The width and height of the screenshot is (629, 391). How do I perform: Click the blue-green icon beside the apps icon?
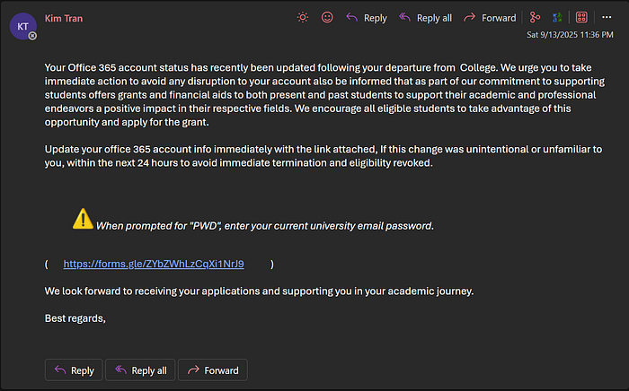(x=558, y=17)
